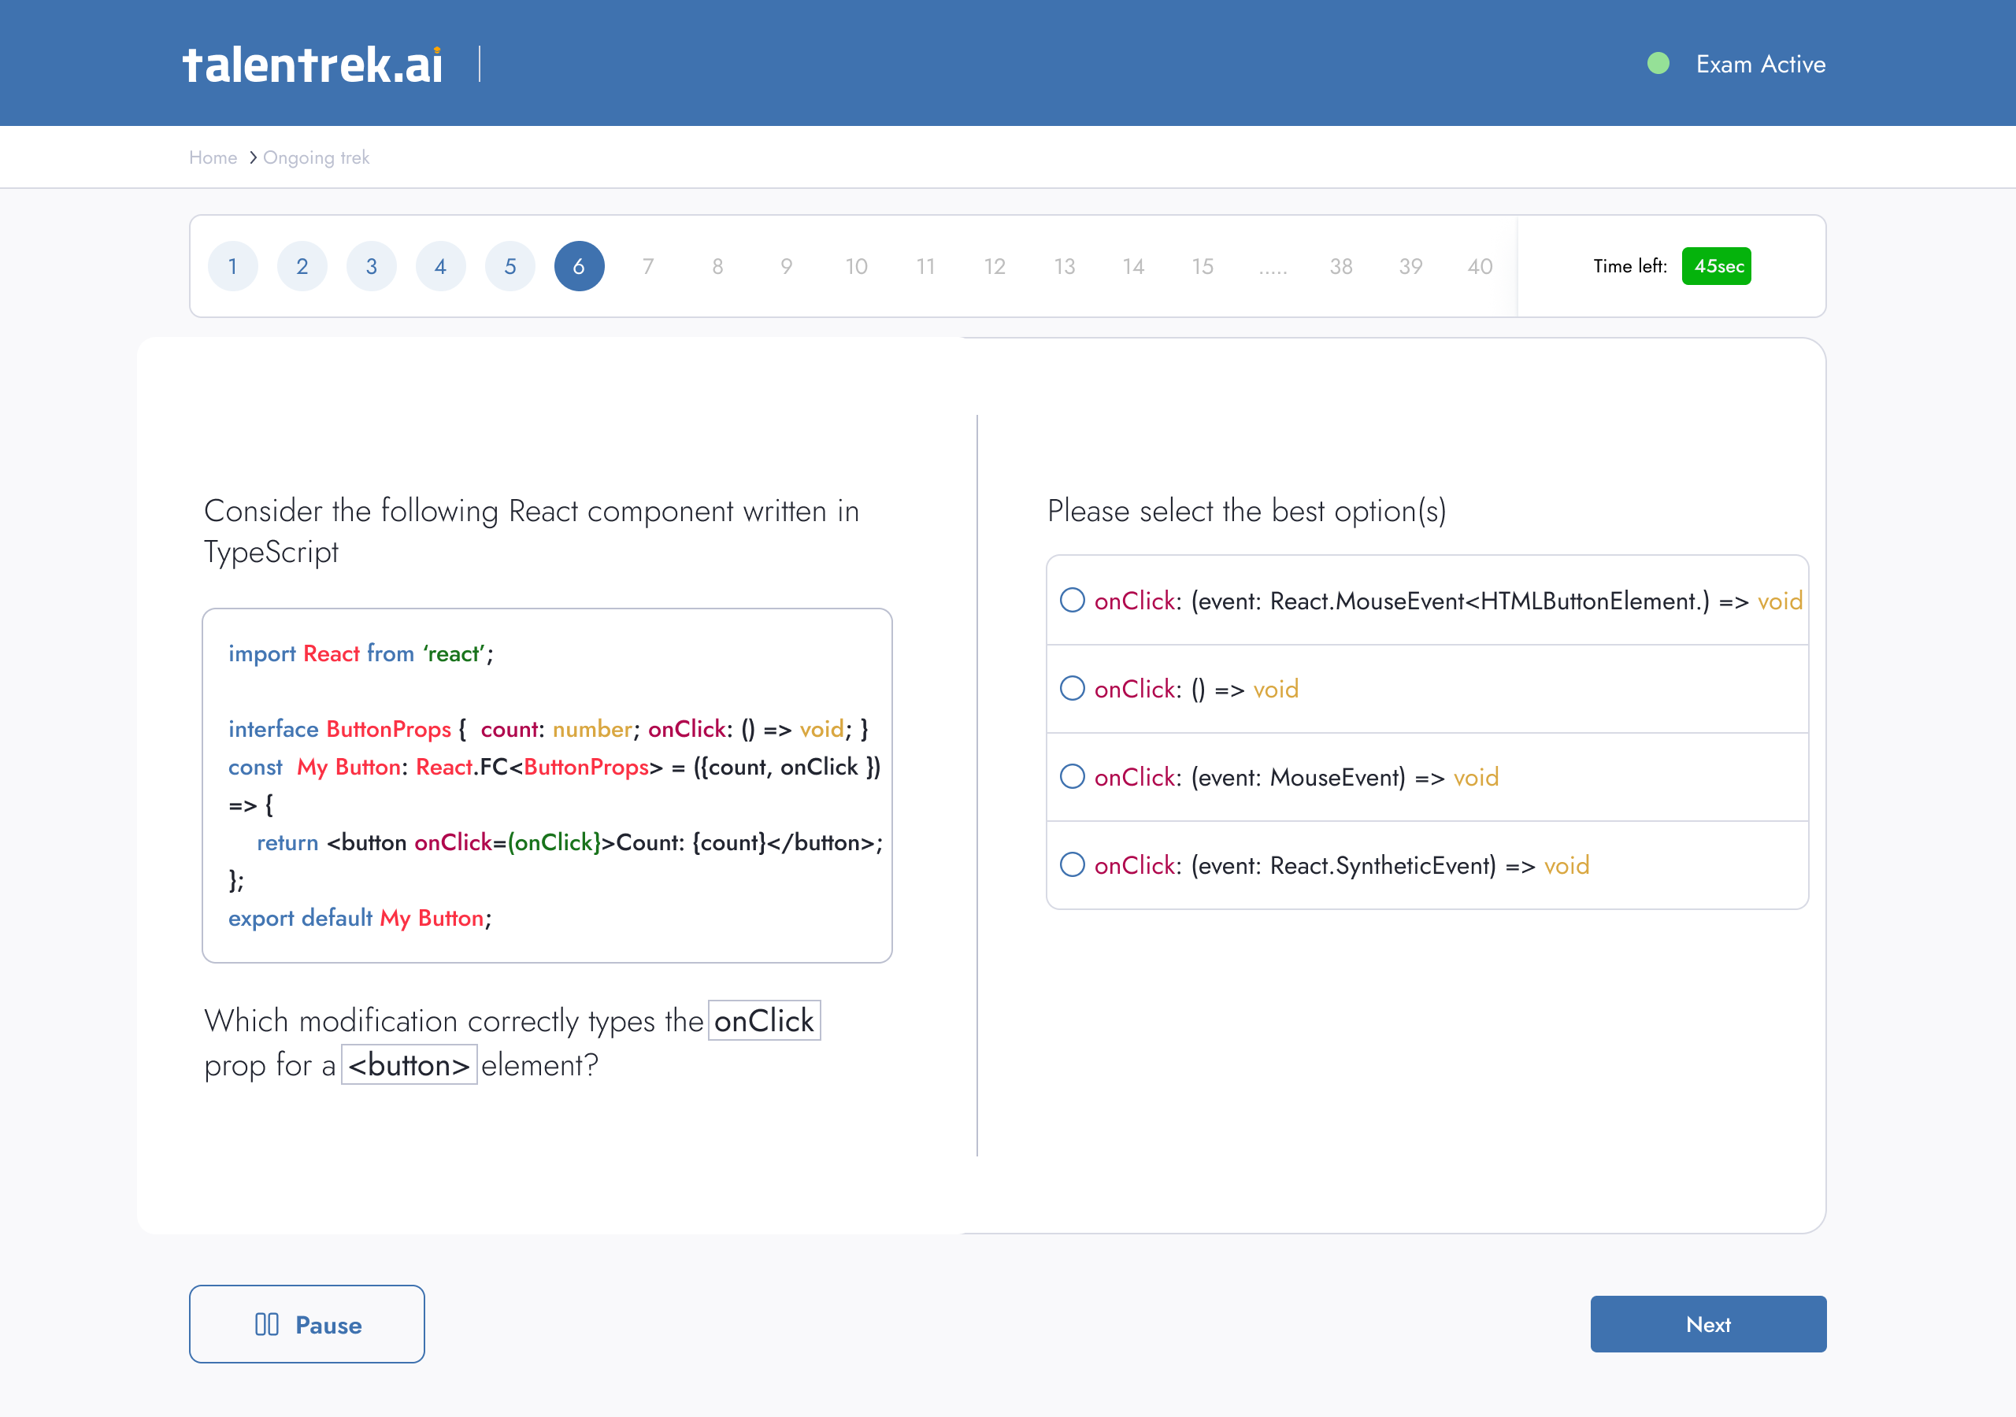Viewport: 2016px width, 1417px height.
Task: Click the green 45sec timer badge
Action: [x=1716, y=266]
